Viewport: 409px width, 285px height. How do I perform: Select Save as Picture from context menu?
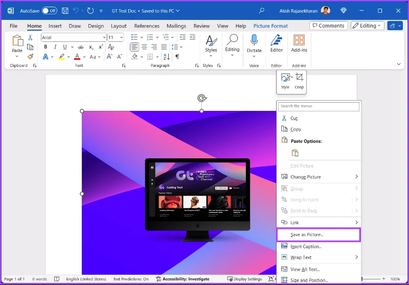(x=319, y=234)
